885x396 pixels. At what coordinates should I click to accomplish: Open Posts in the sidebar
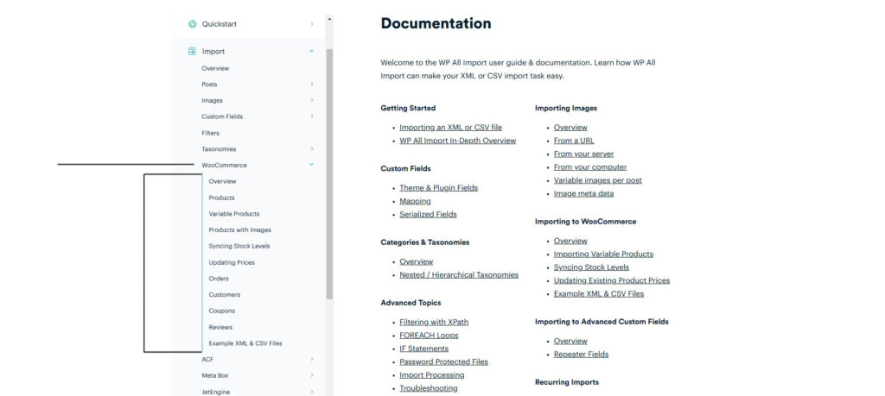click(209, 85)
